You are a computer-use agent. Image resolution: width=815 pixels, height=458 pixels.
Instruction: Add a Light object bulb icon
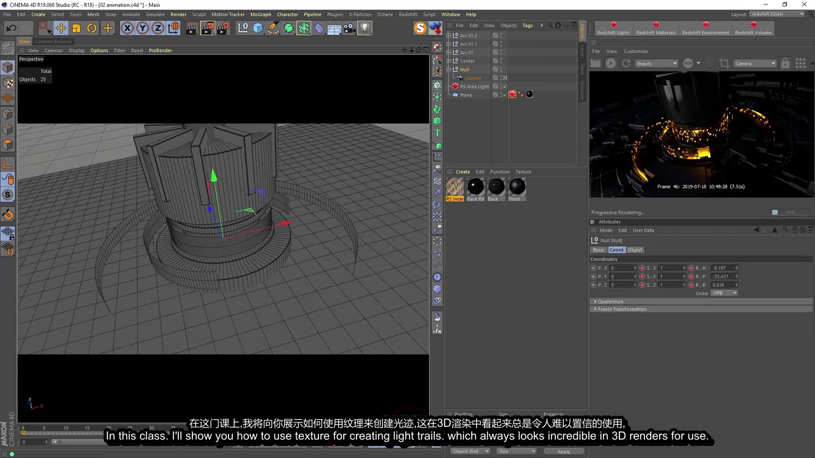click(364, 28)
